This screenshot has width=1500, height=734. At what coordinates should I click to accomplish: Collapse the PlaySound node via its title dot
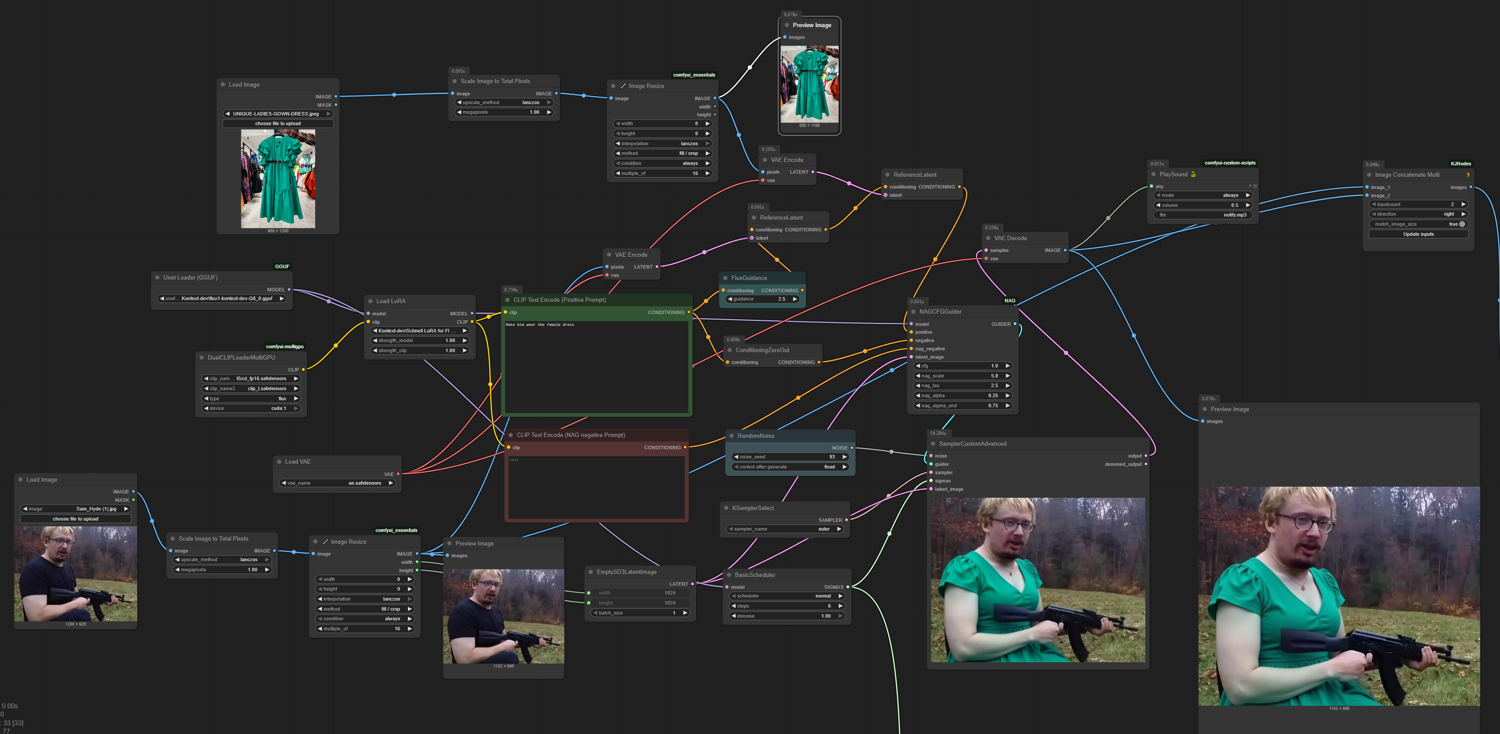(x=1154, y=174)
